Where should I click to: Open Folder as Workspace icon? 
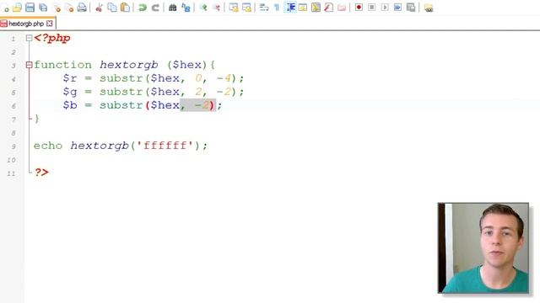pos(342,8)
